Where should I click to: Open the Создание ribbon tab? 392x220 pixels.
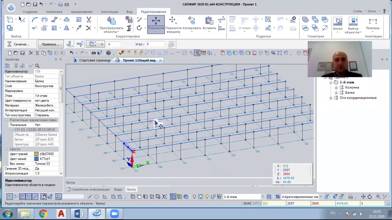30,12
